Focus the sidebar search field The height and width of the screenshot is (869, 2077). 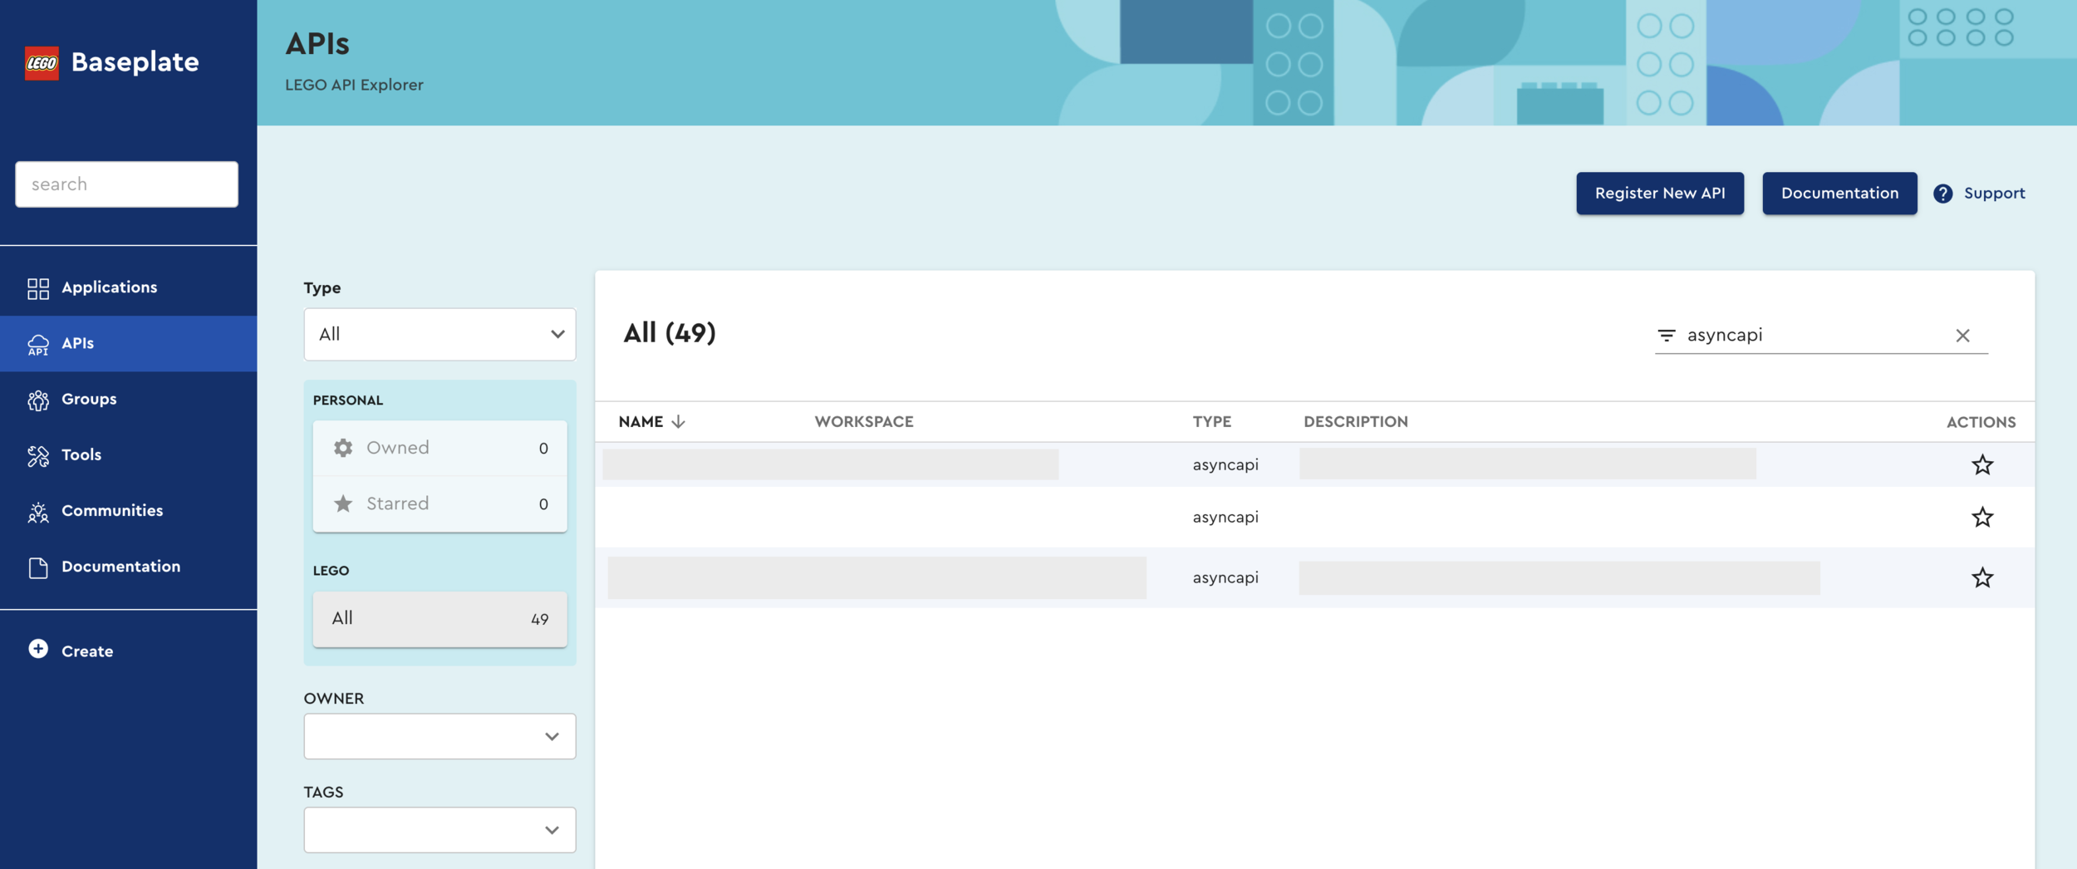126,184
